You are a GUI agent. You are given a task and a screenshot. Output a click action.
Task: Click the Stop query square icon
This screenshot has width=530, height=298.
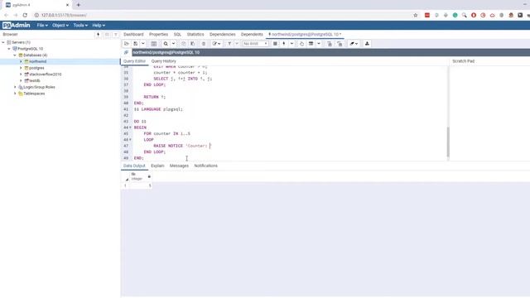(275, 44)
